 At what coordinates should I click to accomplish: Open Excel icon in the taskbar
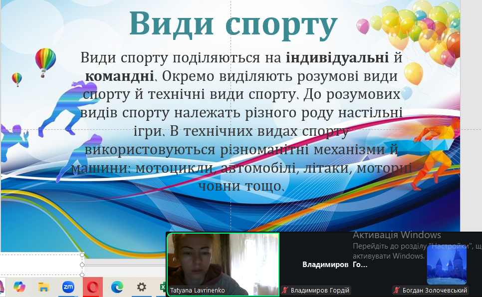(x=163, y=287)
